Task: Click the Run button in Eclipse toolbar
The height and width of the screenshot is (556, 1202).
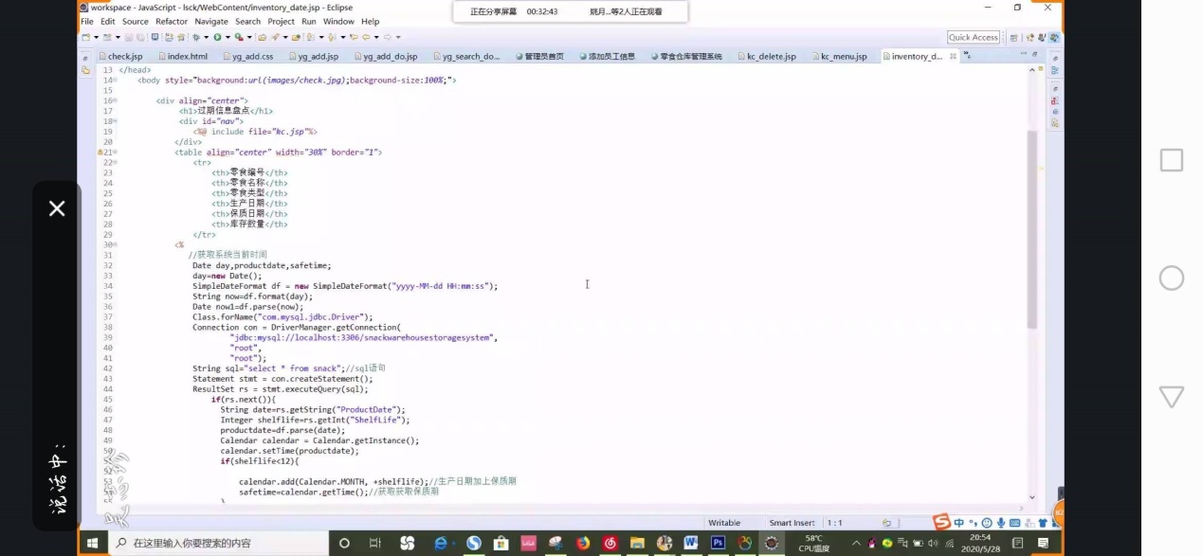Action: tap(216, 37)
